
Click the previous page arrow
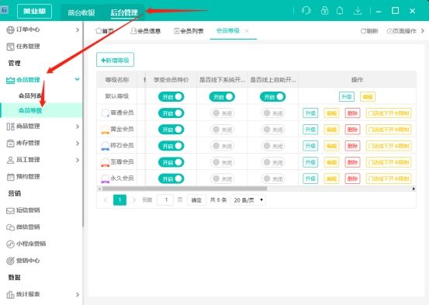point(106,200)
